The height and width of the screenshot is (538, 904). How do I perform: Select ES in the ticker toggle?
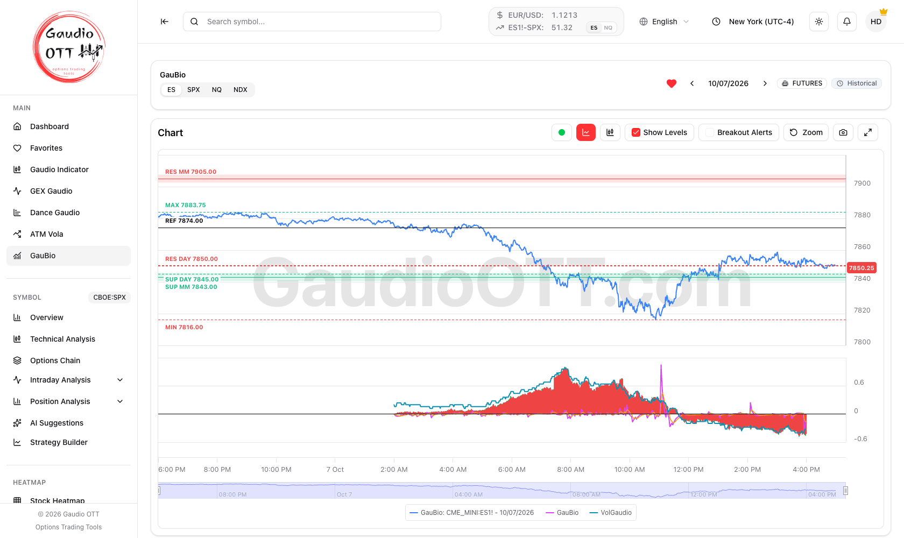pos(594,28)
